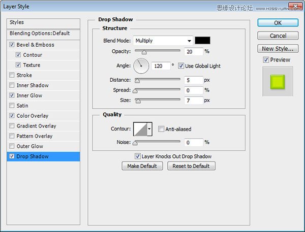Viewport: 305px width, 232px height.
Task: Click the Spread value field
Action: [194, 90]
